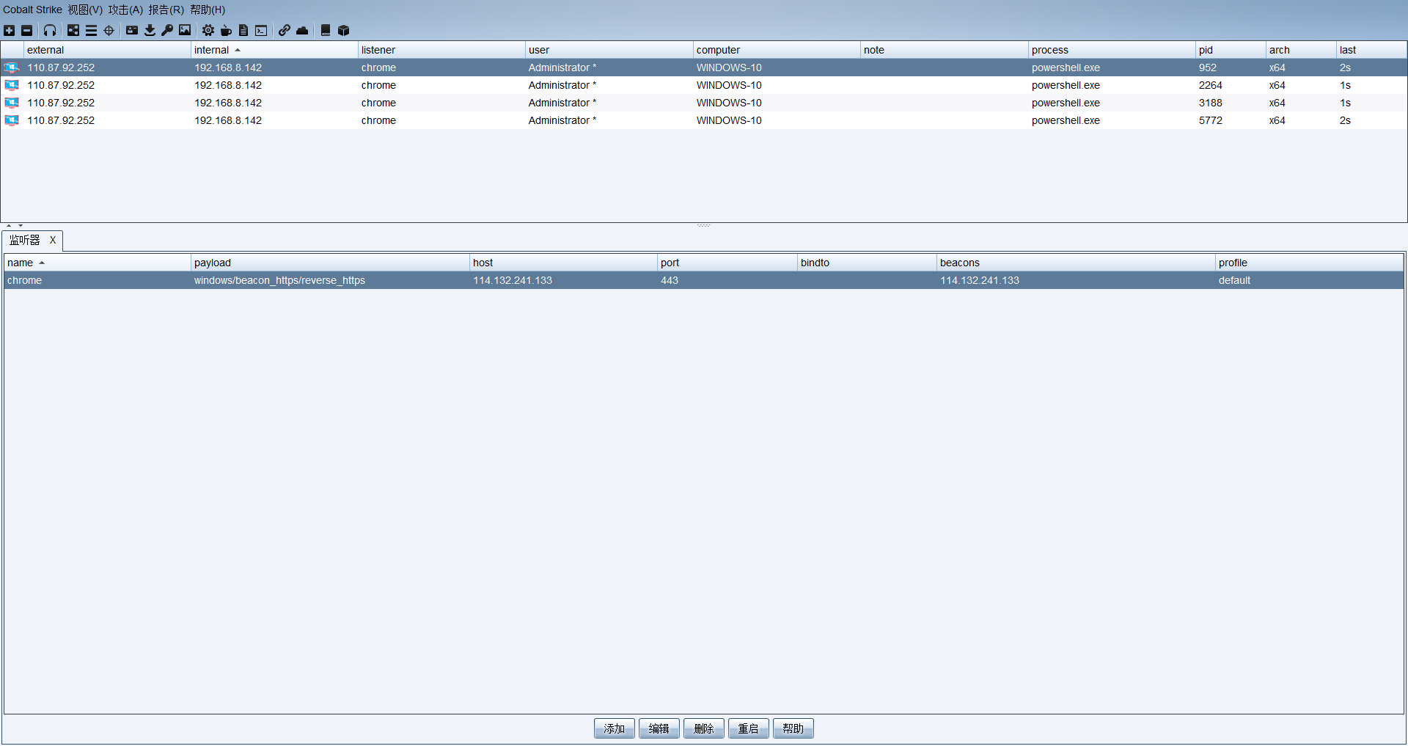Click the chain link host file icon
1408x746 pixels.
(x=285, y=30)
